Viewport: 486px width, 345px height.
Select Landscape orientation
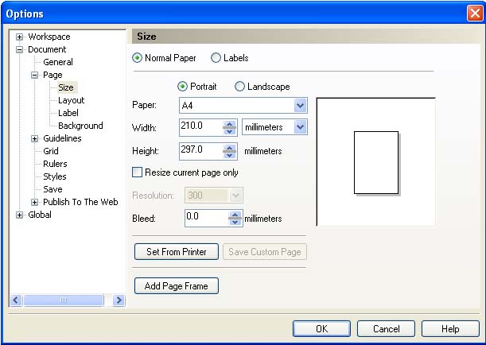(x=239, y=87)
